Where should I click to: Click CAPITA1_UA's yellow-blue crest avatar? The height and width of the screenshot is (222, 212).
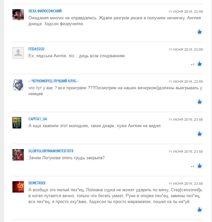17,123
